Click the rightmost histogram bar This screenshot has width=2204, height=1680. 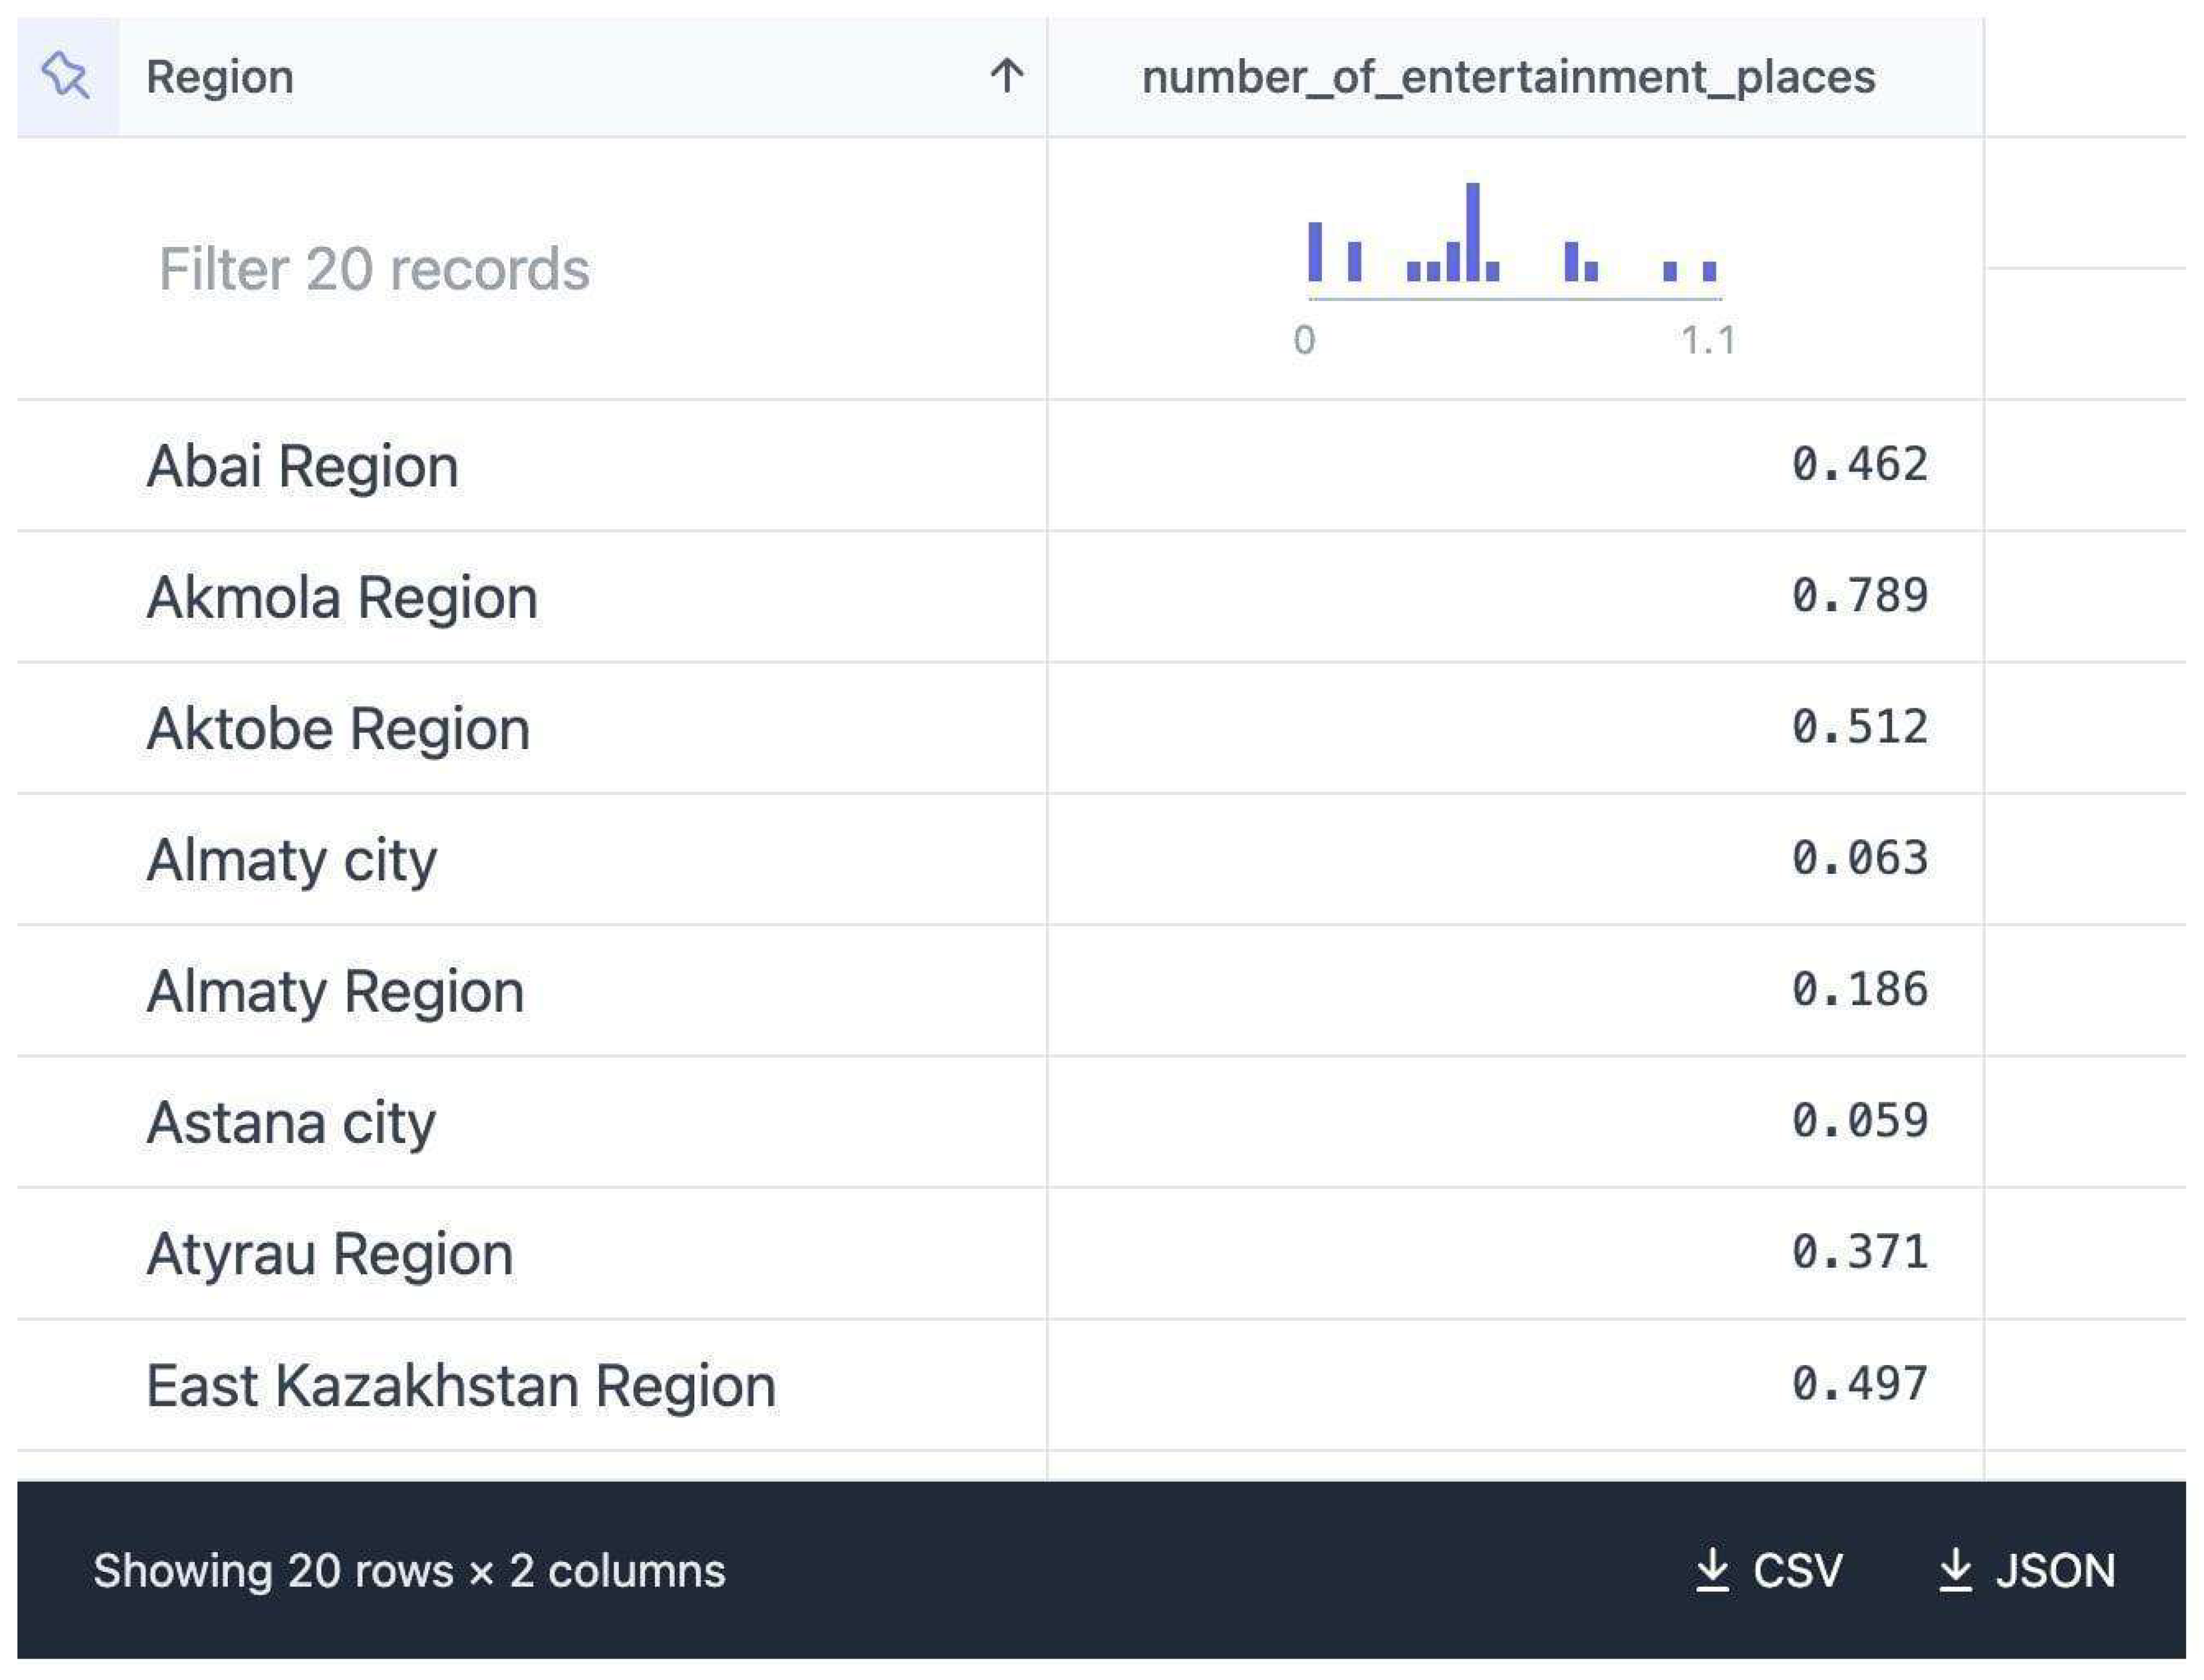click(1709, 271)
